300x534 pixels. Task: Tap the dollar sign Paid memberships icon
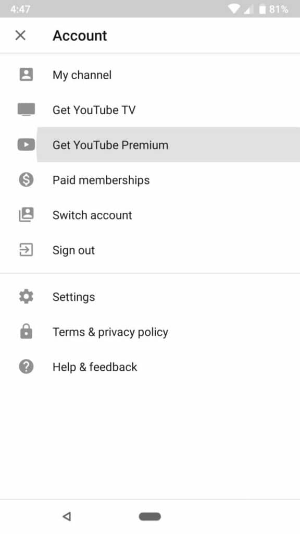[x=26, y=180]
